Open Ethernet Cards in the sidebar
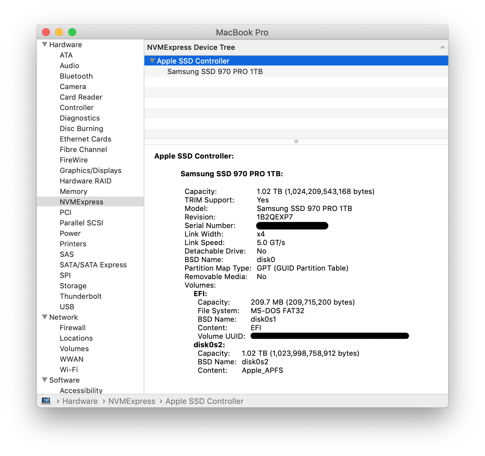The image size is (485, 456). click(x=86, y=139)
